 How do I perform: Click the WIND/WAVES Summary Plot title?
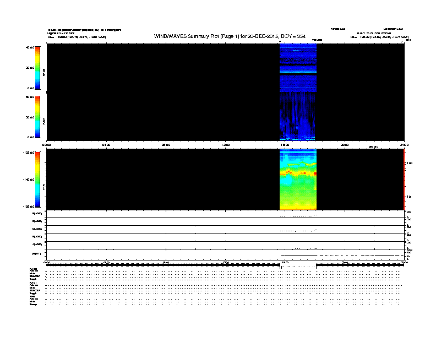pos(230,36)
